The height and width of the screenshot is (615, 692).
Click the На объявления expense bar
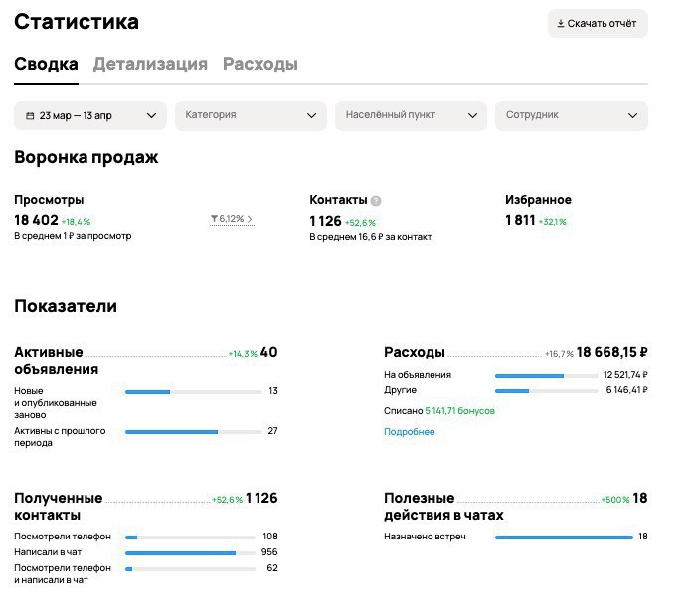tap(547, 376)
